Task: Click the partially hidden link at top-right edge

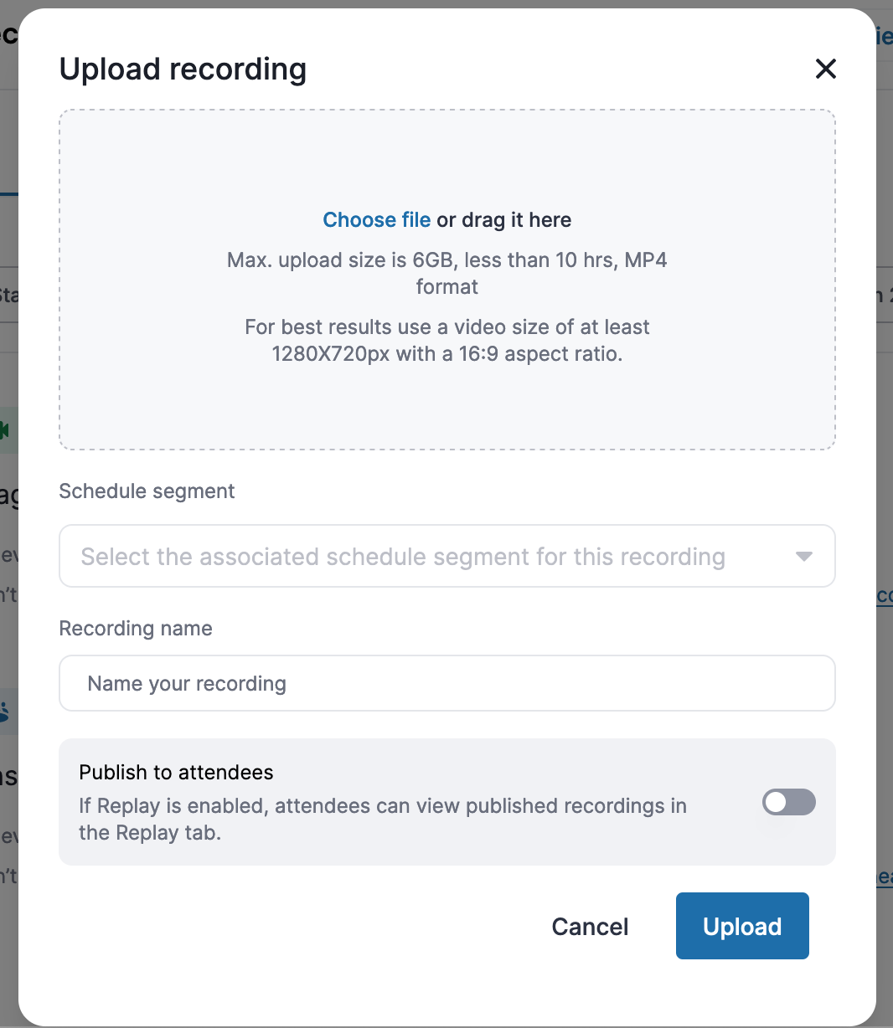Action: tap(884, 35)
